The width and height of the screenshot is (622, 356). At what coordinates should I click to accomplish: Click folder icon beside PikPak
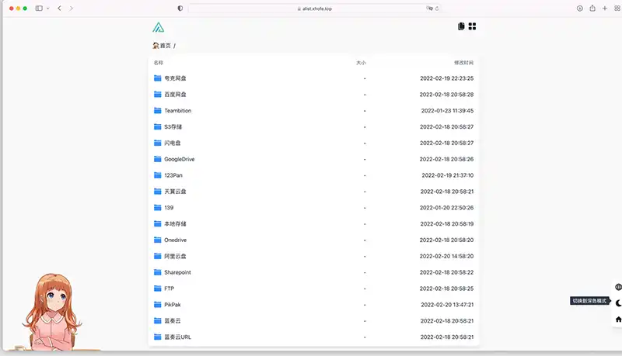point(158,305)
